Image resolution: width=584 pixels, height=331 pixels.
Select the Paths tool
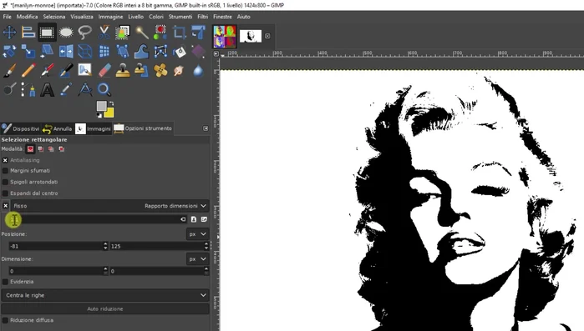click(x=28, y=89)
